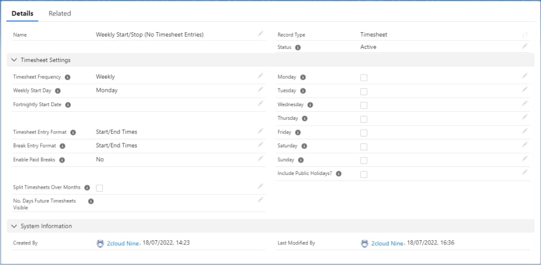Tick the Monday checkbox

tap(364, 78)
